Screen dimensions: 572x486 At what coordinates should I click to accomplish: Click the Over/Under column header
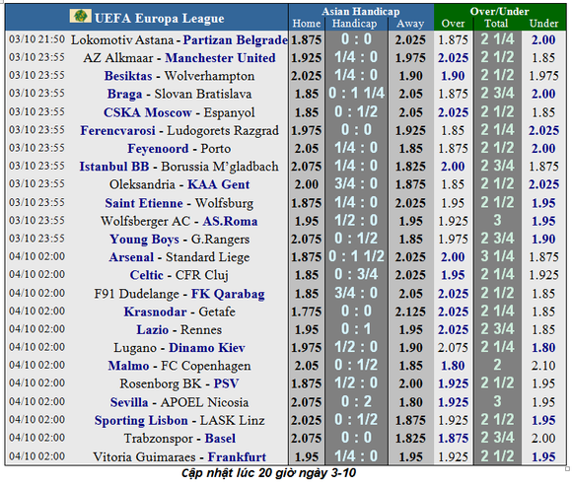tap(499, 11)
